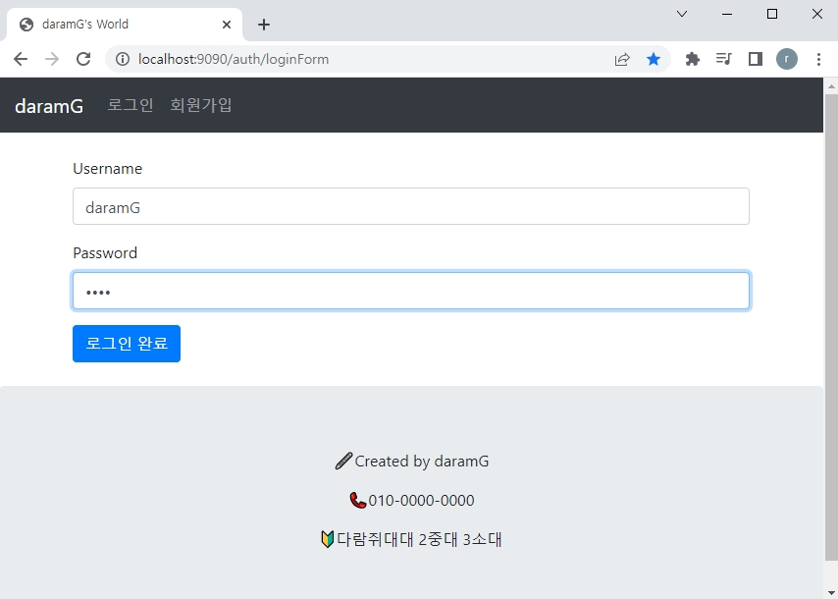
Task: Select the daramG's World tab
Action: [124, 25]
